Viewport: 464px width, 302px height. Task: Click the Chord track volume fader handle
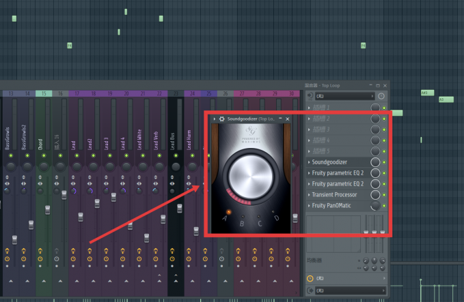click(47, 210)
